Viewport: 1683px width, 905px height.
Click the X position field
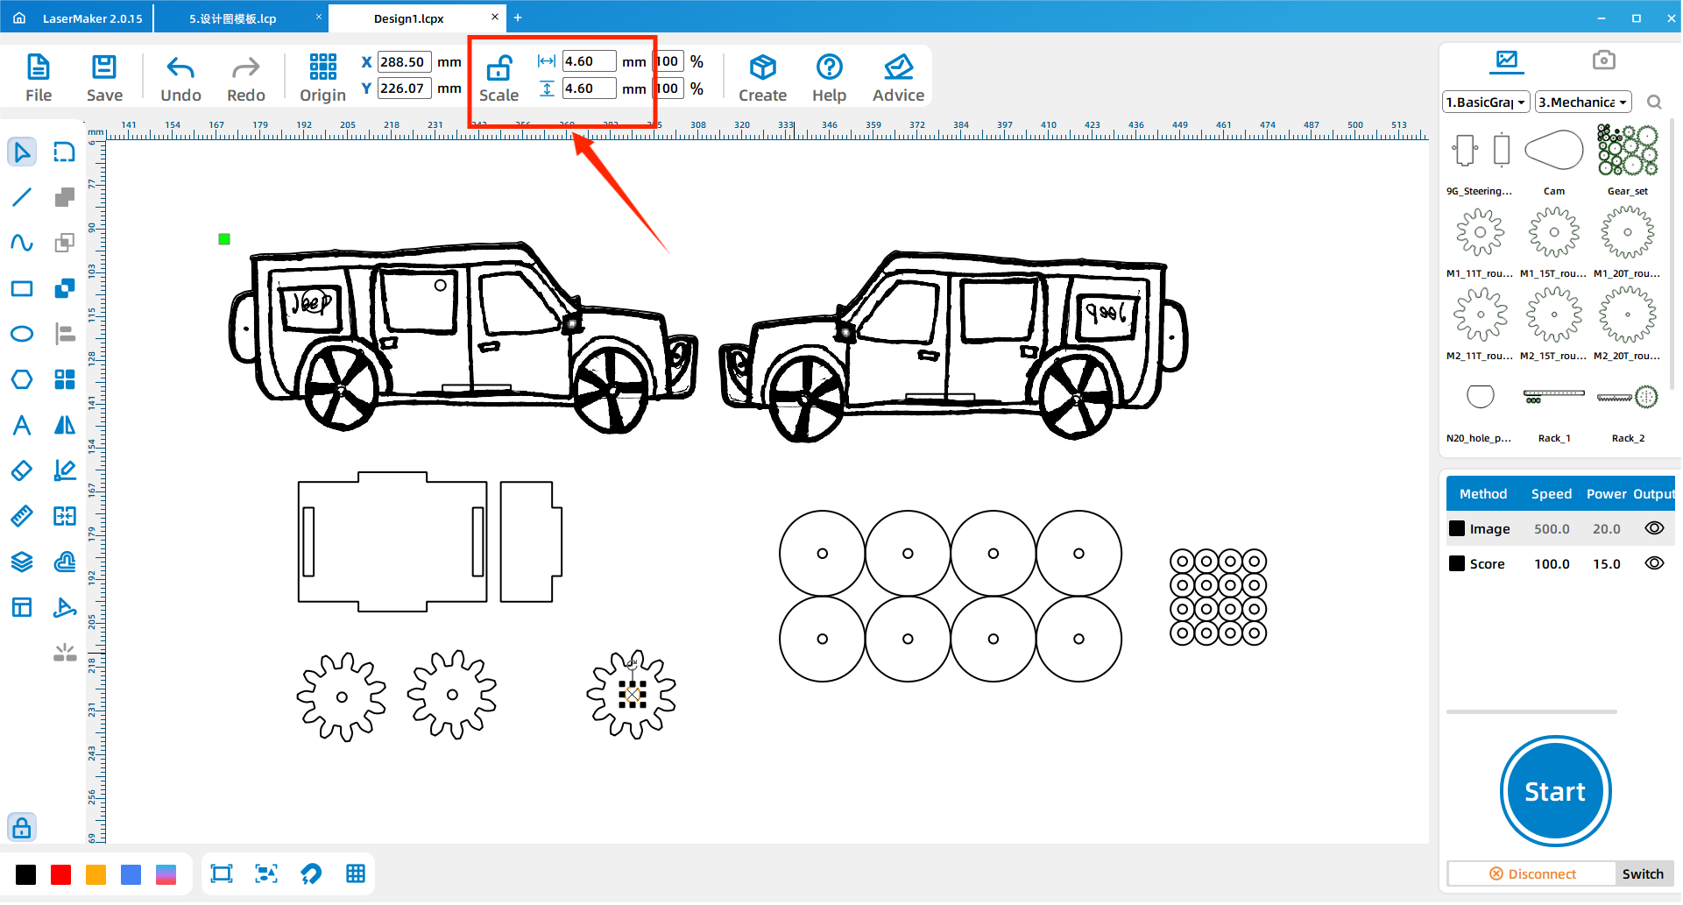pyautogui.click(x=404, y=62)
